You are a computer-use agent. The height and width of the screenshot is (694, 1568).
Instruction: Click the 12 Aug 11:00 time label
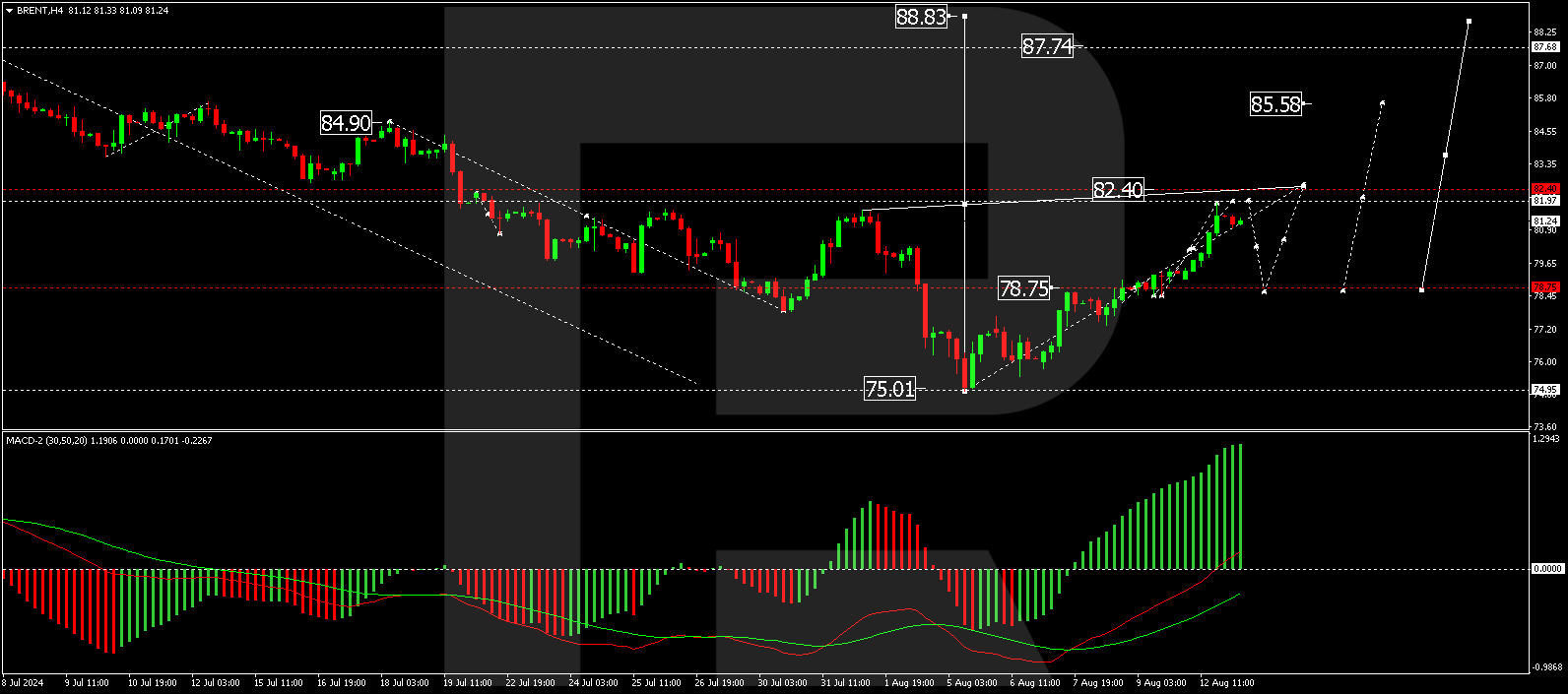(1226, 683)
